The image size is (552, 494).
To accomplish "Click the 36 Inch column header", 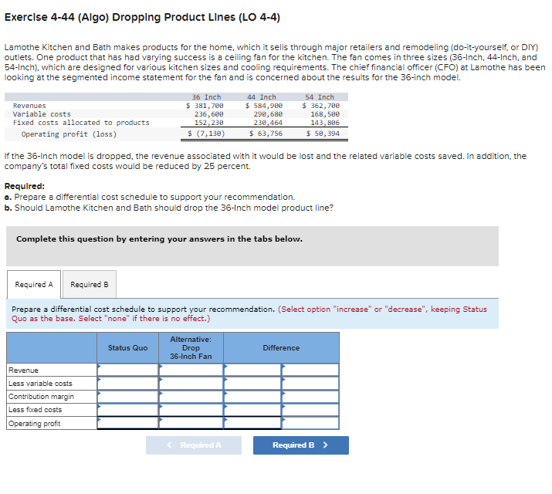I will [x=206, y=97].
